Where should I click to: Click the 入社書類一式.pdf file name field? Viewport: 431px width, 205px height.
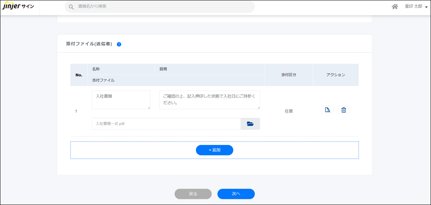[166, 124]
